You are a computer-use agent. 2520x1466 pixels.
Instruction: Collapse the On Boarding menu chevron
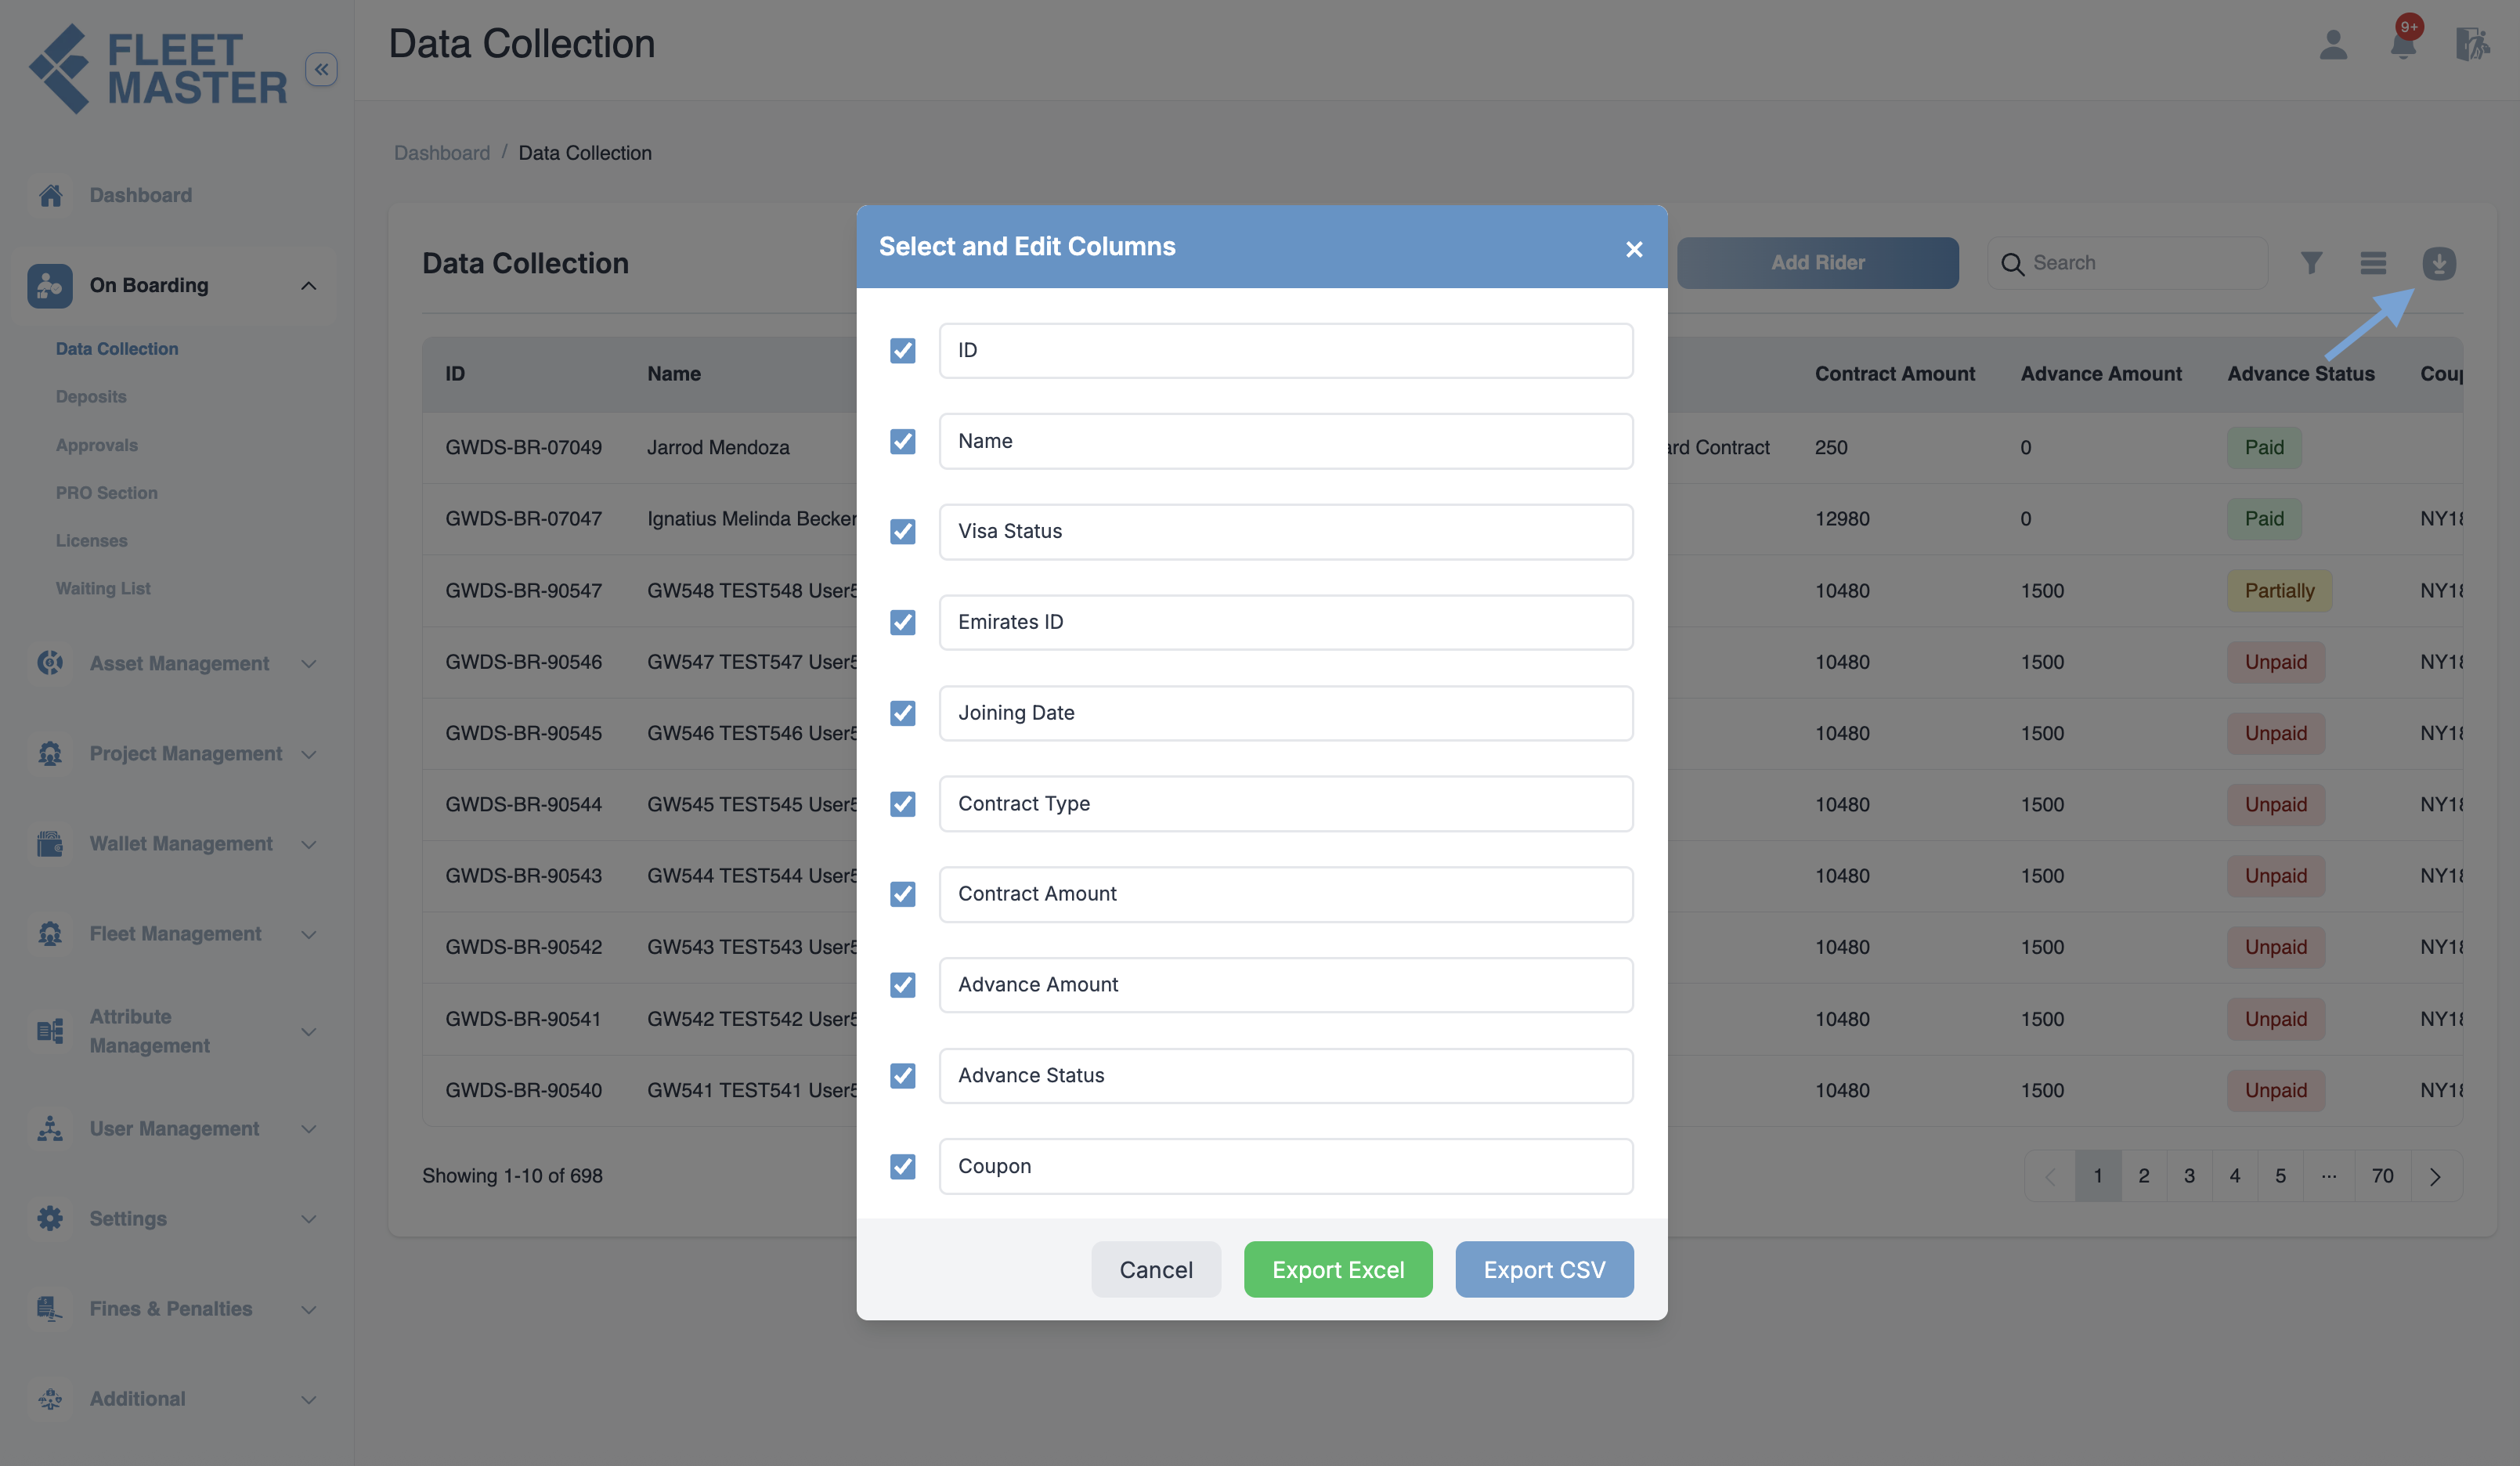(309, 286)
